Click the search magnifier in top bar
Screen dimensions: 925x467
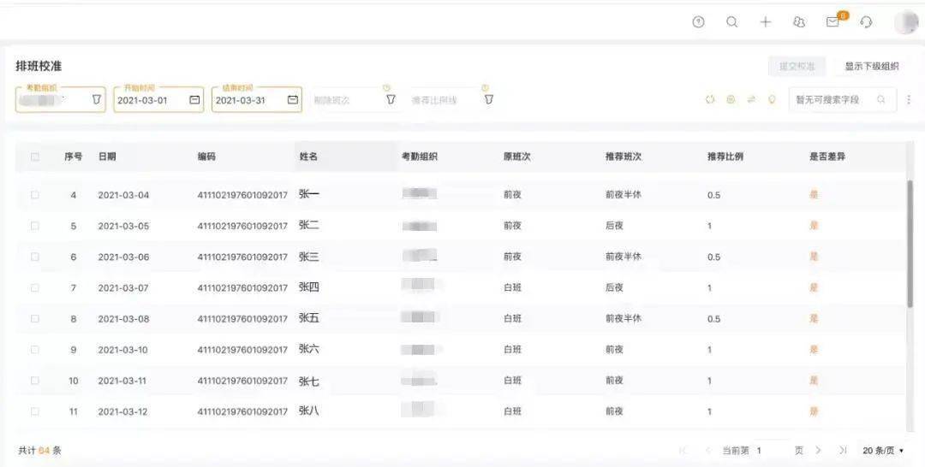point(731,22)
